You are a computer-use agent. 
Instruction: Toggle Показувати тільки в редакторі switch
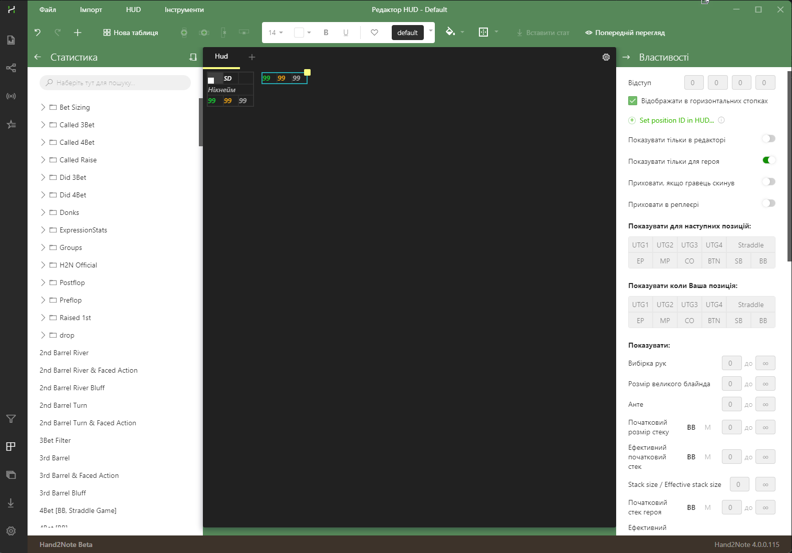click(768, 139)
